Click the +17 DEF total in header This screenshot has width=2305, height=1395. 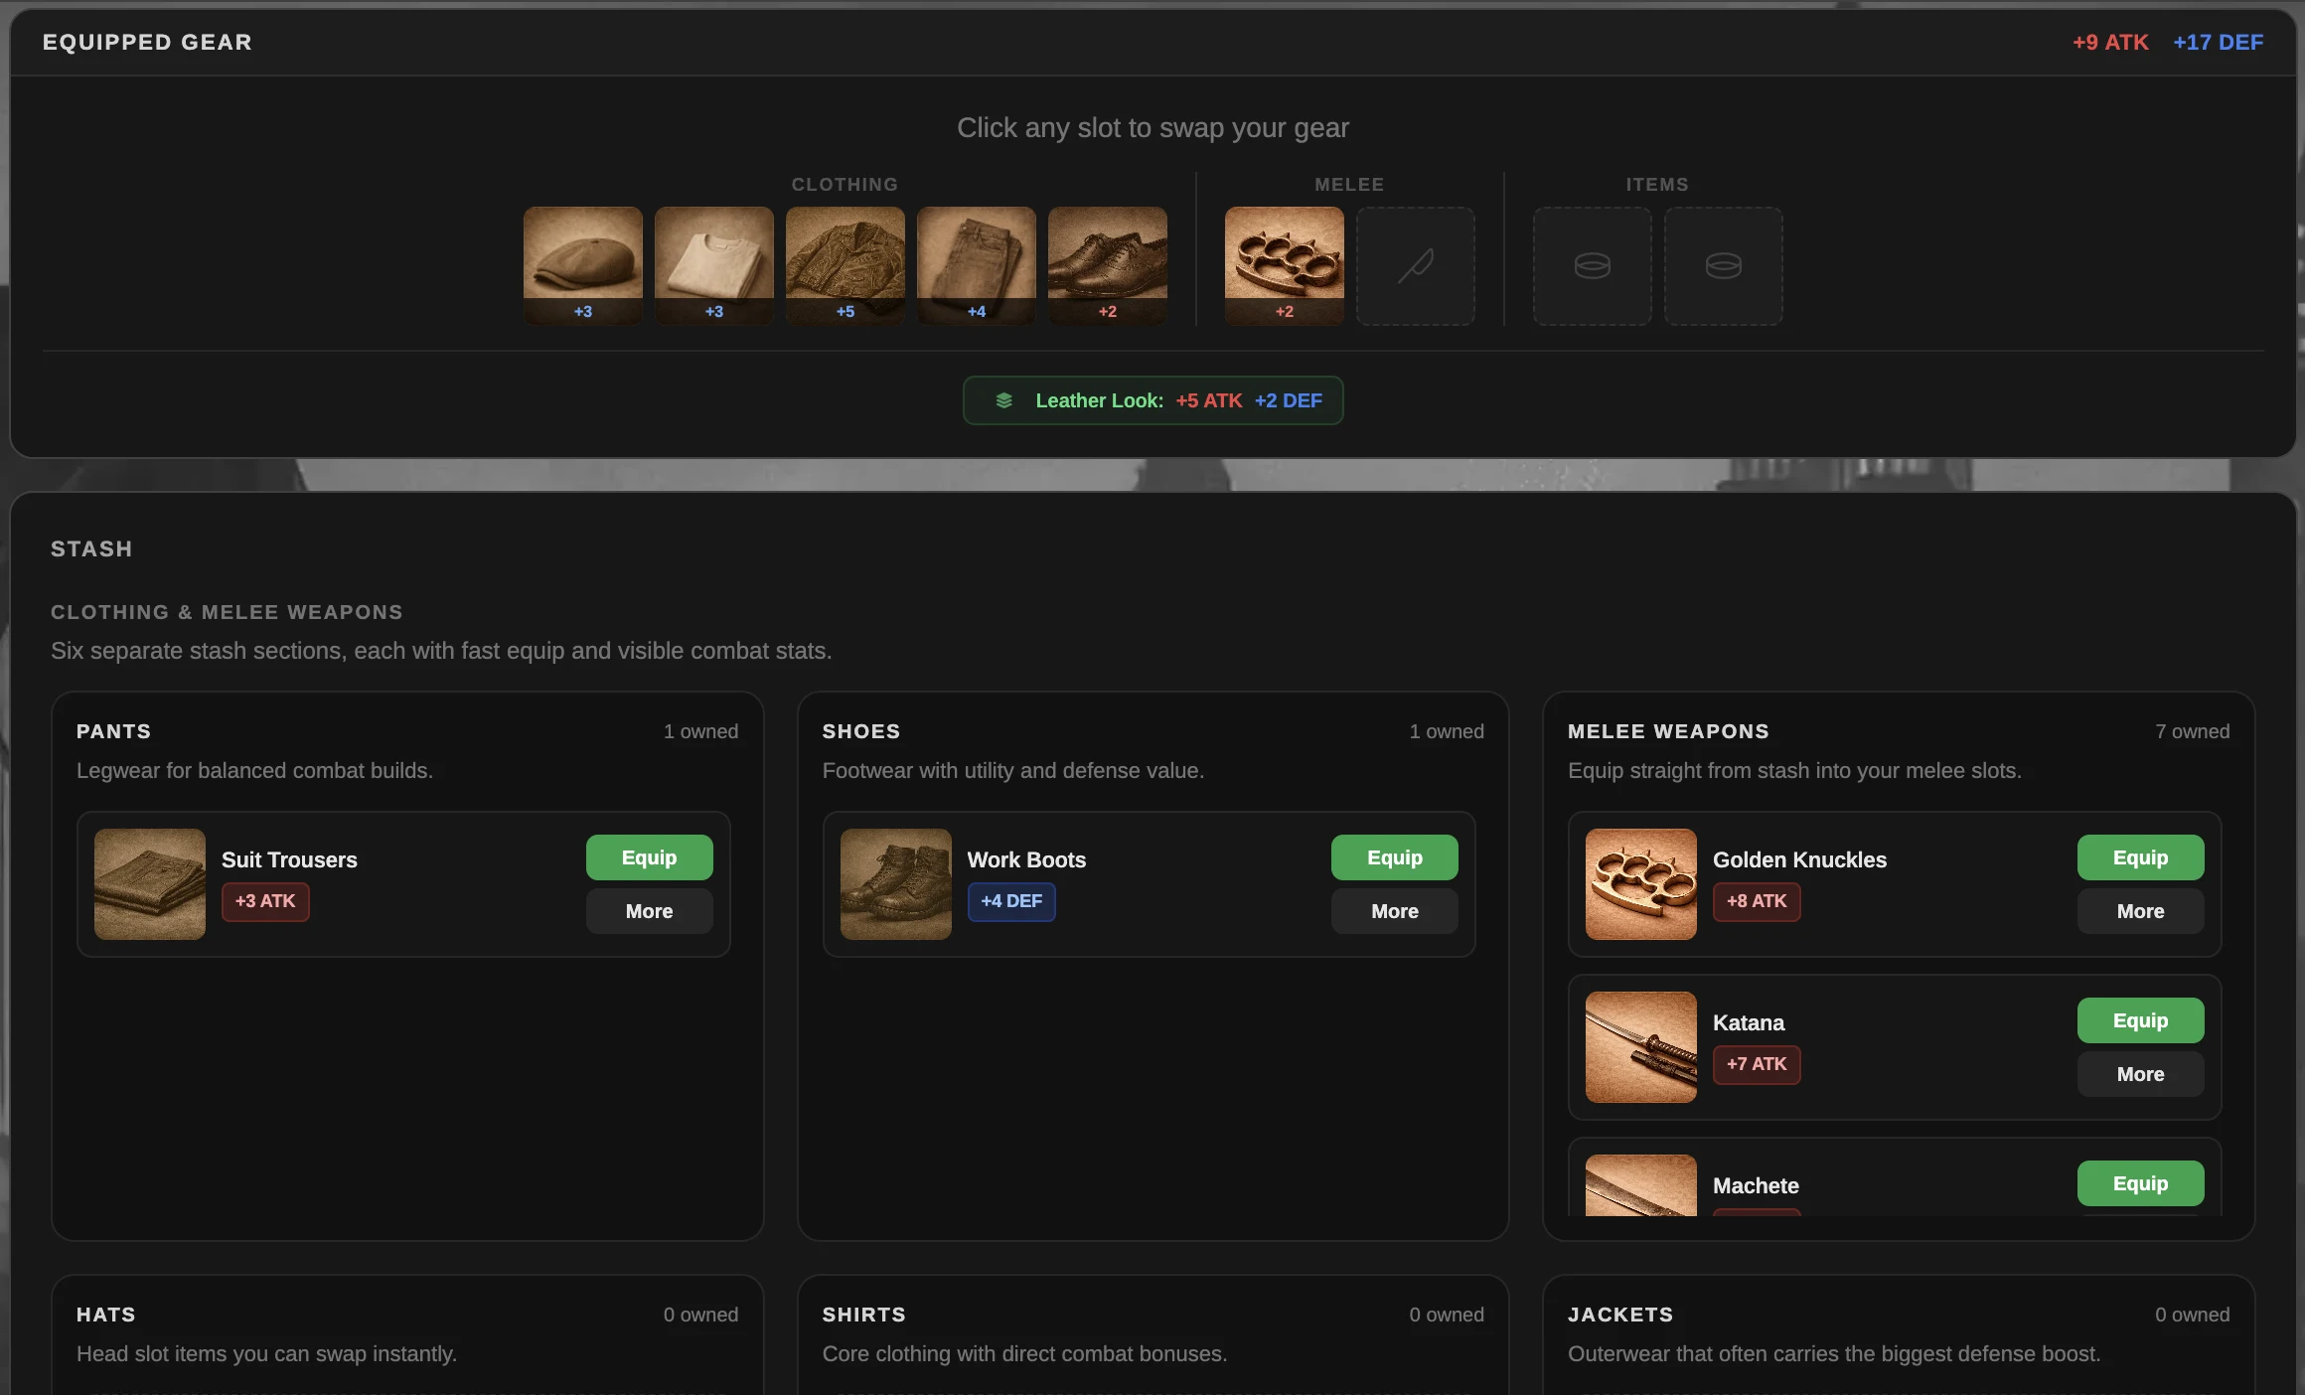coord(2218,42)
